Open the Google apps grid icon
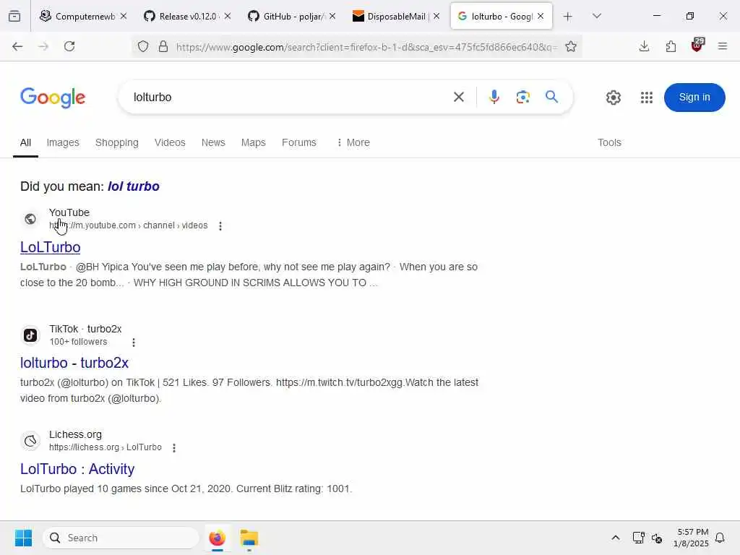Image resolution: width=740 pixels, height=555 pixels. click(647, 98)
